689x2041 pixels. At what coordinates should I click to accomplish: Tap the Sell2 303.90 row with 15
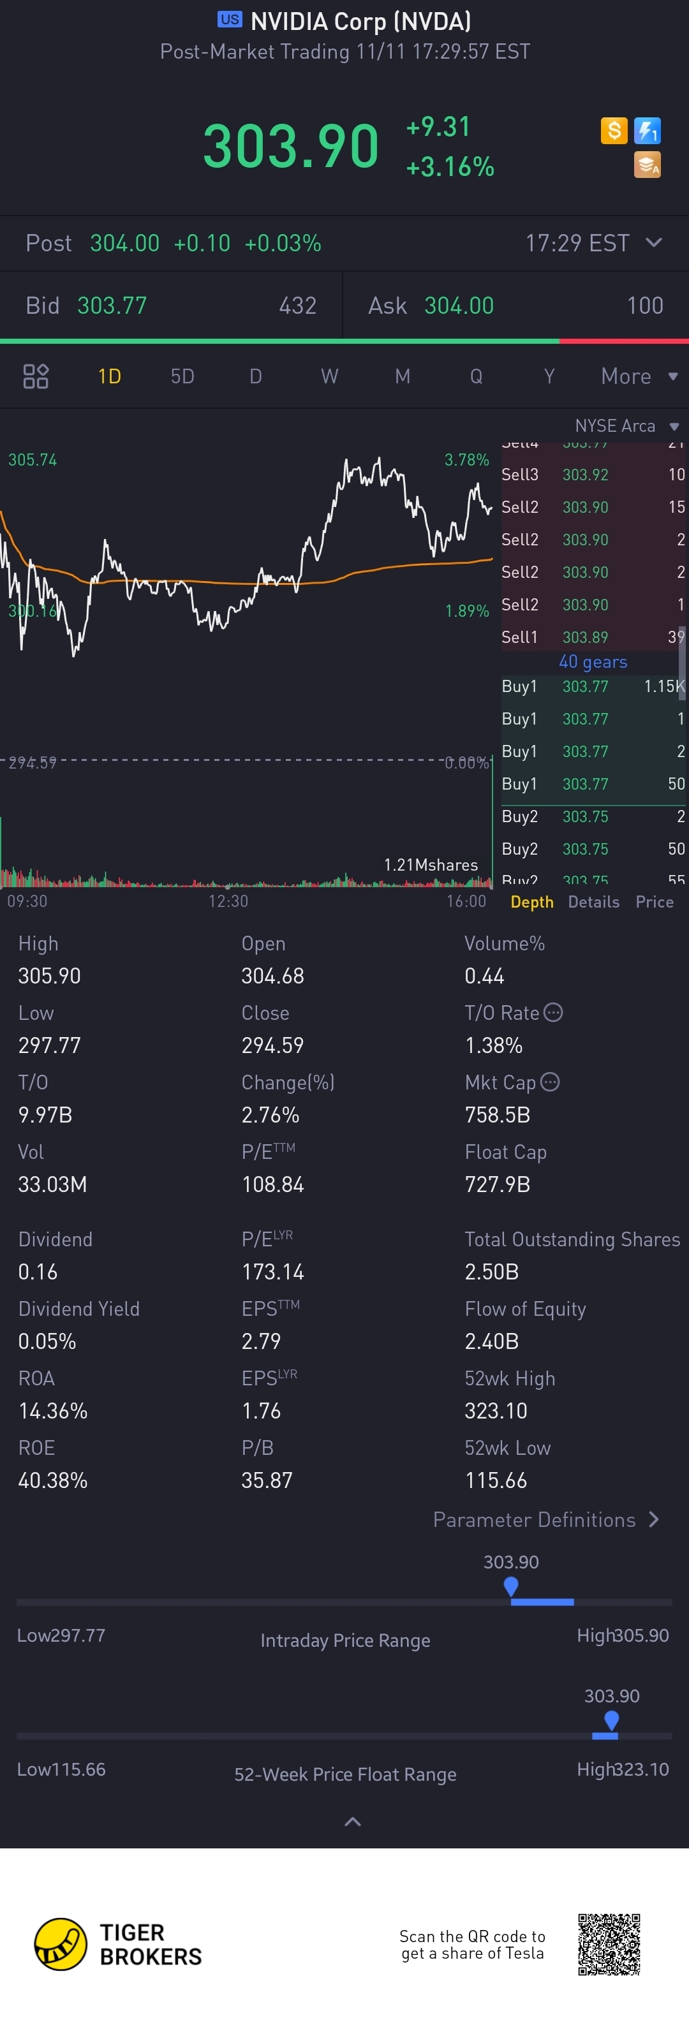(593, 507)
